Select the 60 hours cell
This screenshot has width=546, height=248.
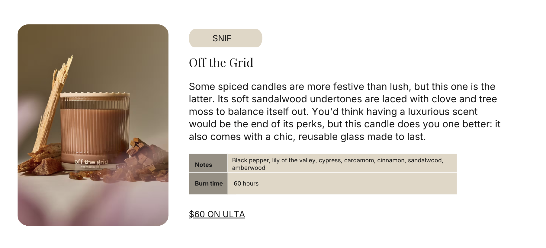coord(342,183)
